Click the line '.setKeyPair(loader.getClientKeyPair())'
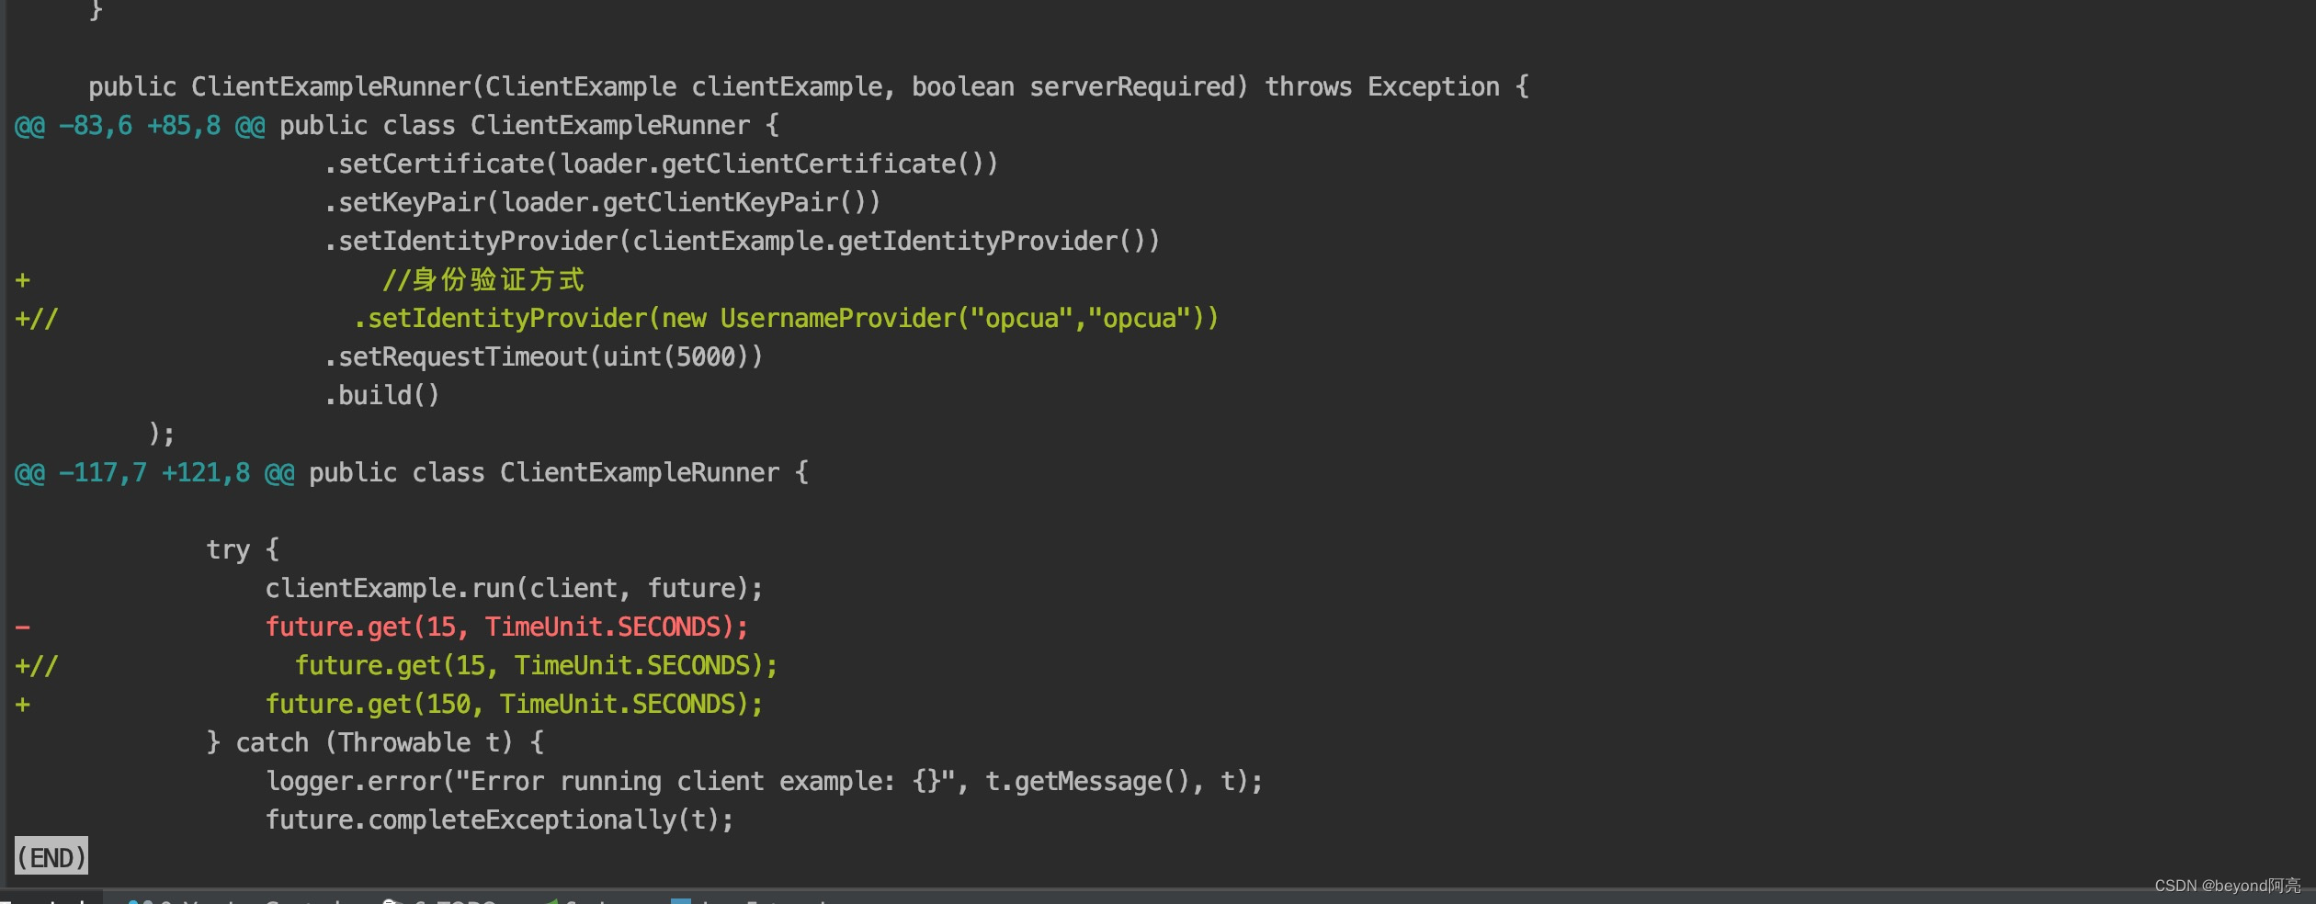The height and width of the screenshot is (904, 2316). point(603,203)
